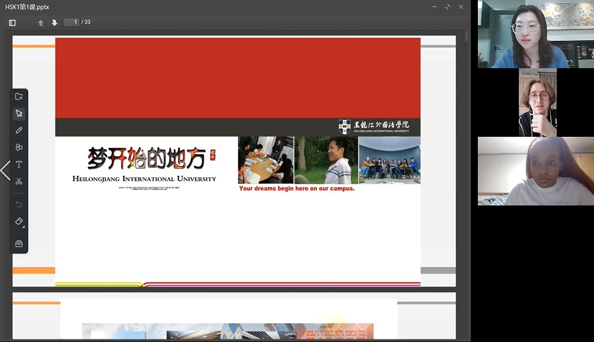The width and height of the screenshot is (594, 342).
Task: Select the bottom participant video tile
Action: click(536, 171)
